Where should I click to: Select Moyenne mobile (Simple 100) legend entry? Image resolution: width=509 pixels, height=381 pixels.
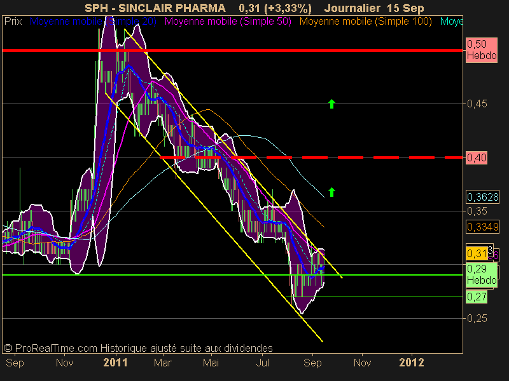coord(365,22)
